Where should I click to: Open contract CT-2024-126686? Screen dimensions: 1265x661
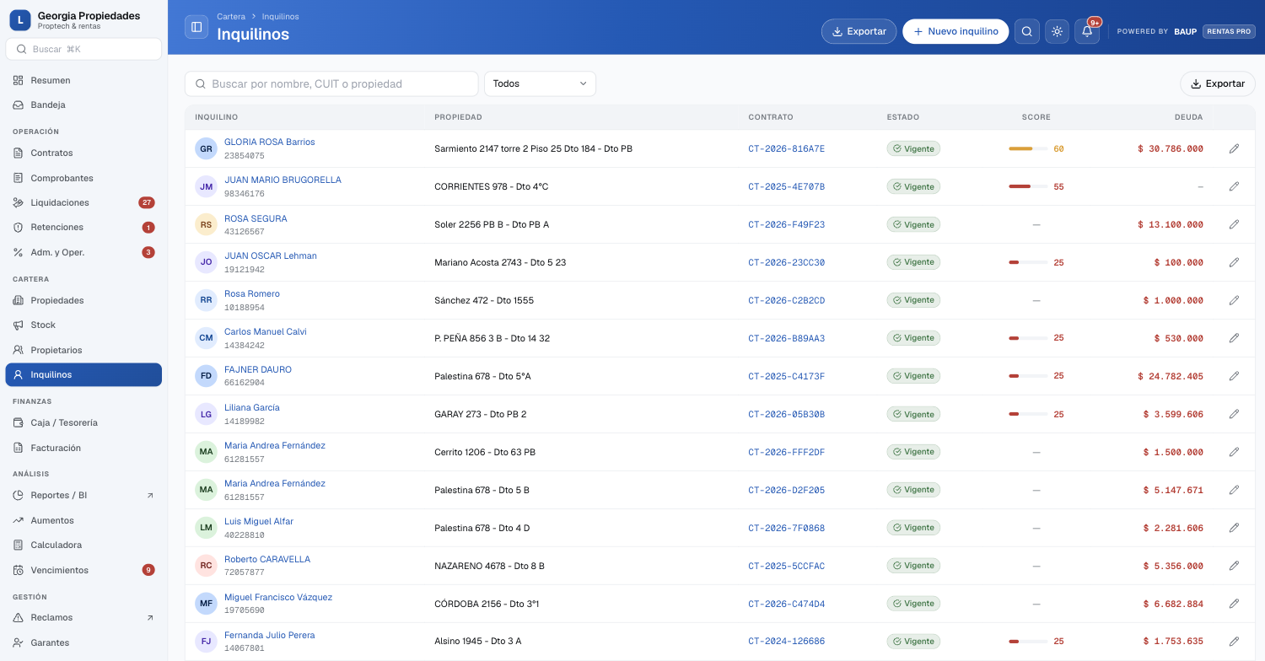786,642
